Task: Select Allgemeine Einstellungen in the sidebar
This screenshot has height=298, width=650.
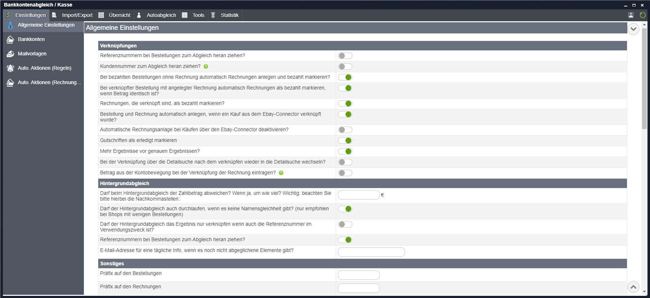Action: [46, 25]
